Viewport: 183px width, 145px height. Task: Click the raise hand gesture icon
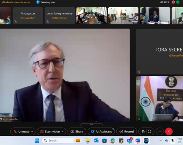(143, 131)
